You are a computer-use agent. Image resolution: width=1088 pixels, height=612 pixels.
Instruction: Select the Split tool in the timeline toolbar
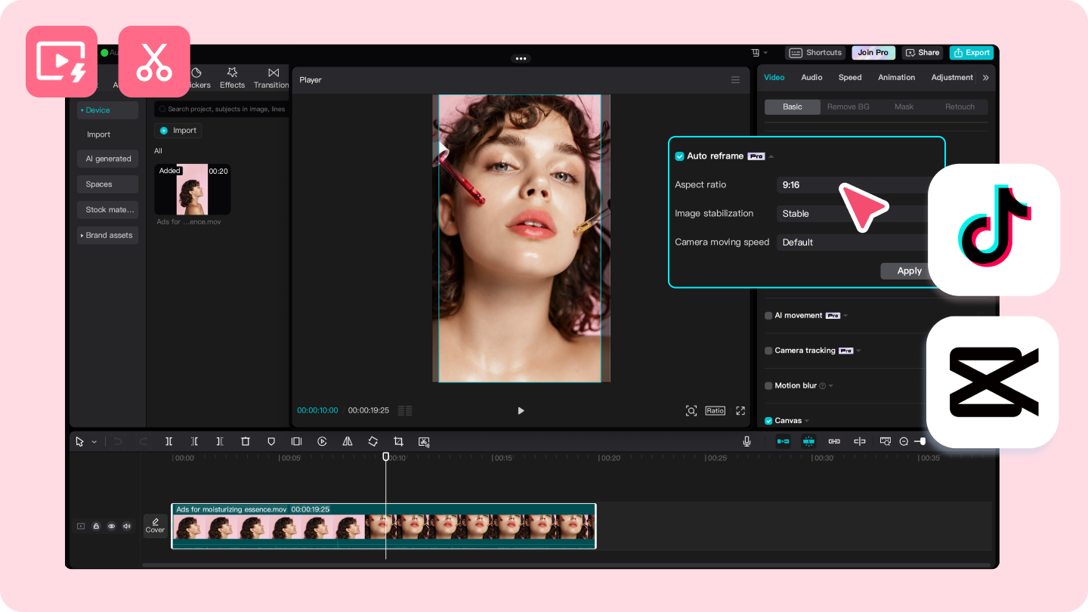click(x=169, y=441)
